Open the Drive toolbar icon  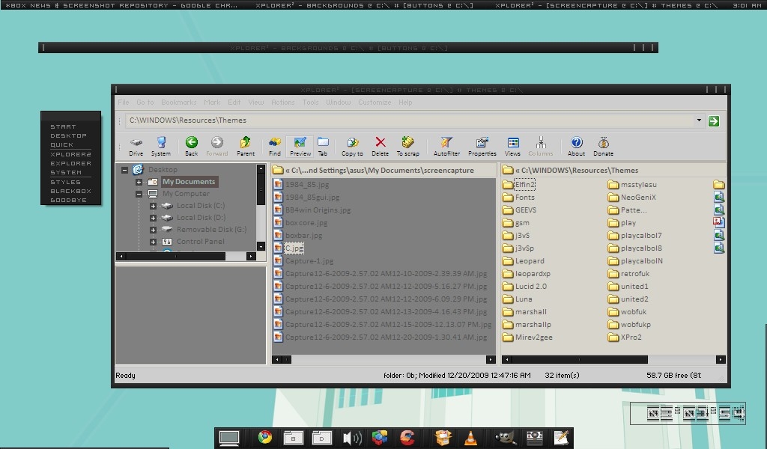pos(136,146)
